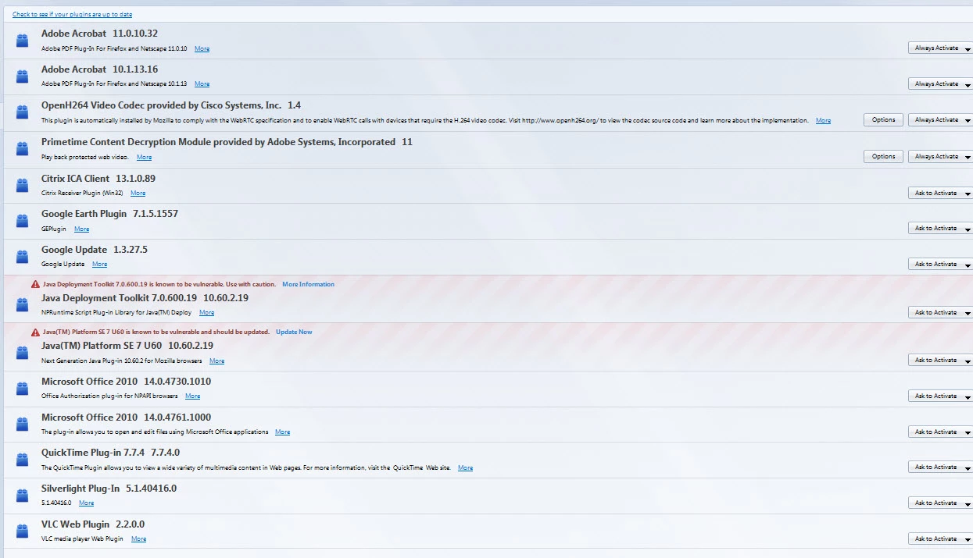Click the Citrix ICA Client plugin icon
This screenshot has width=973, height=558.
pos(23,186)
